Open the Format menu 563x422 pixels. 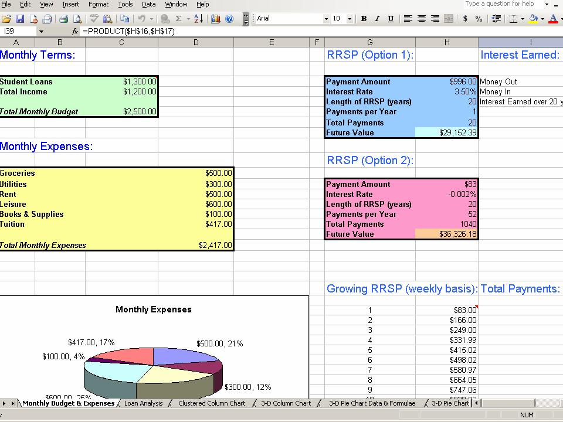click(x=98, y=4)
